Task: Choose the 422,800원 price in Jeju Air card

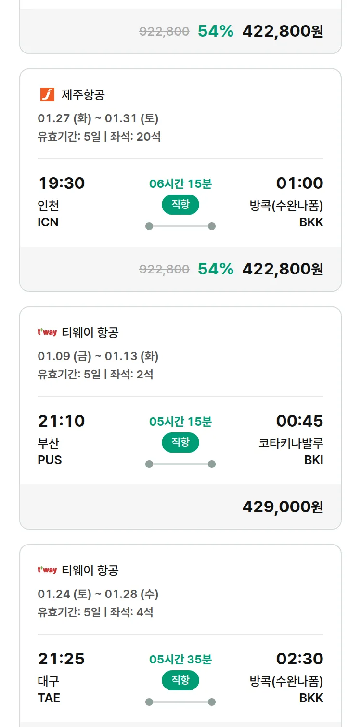Action: point(283,269)
